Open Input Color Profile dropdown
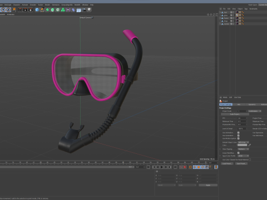267x200 pixels. 243,156
